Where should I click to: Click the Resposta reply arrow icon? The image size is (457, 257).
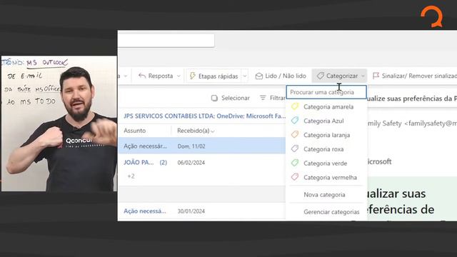point(142,76)
